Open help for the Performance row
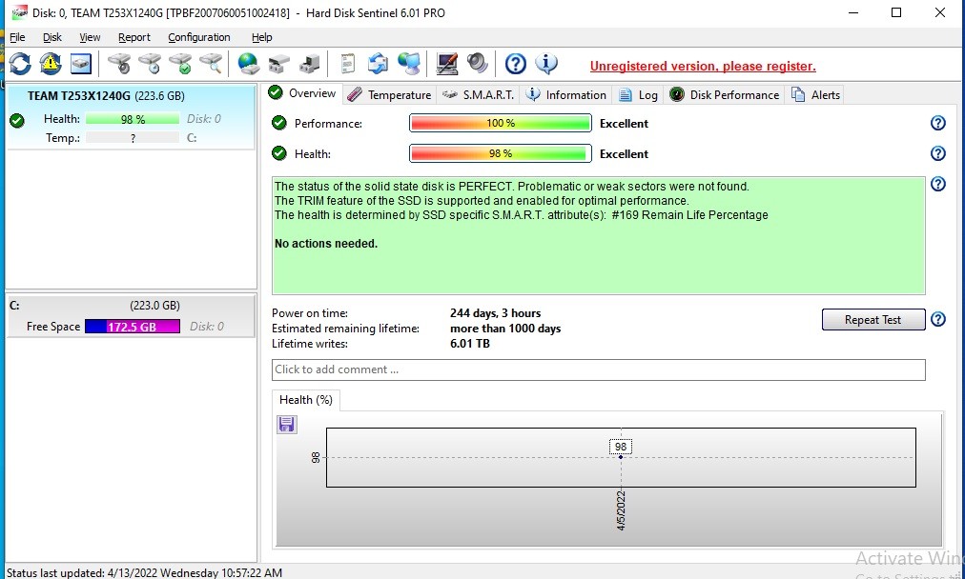This screenshot has height=579, width=965. pos(938,123)
